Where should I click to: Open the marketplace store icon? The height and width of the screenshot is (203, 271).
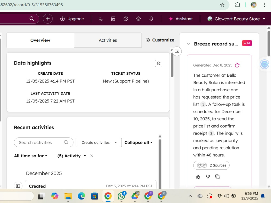113,19
